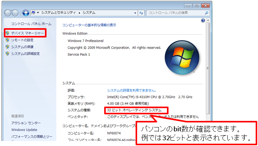Screen dimensions: 258x146
Task: Click the Windows 7 Professional text
Action: tap(86, 41)
